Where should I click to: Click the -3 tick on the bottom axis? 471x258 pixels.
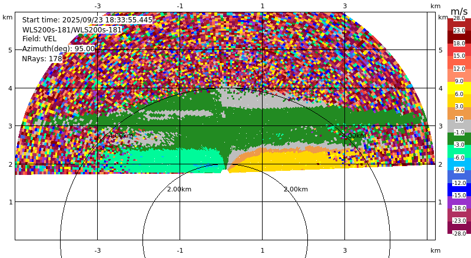click(x=98, y=250)
